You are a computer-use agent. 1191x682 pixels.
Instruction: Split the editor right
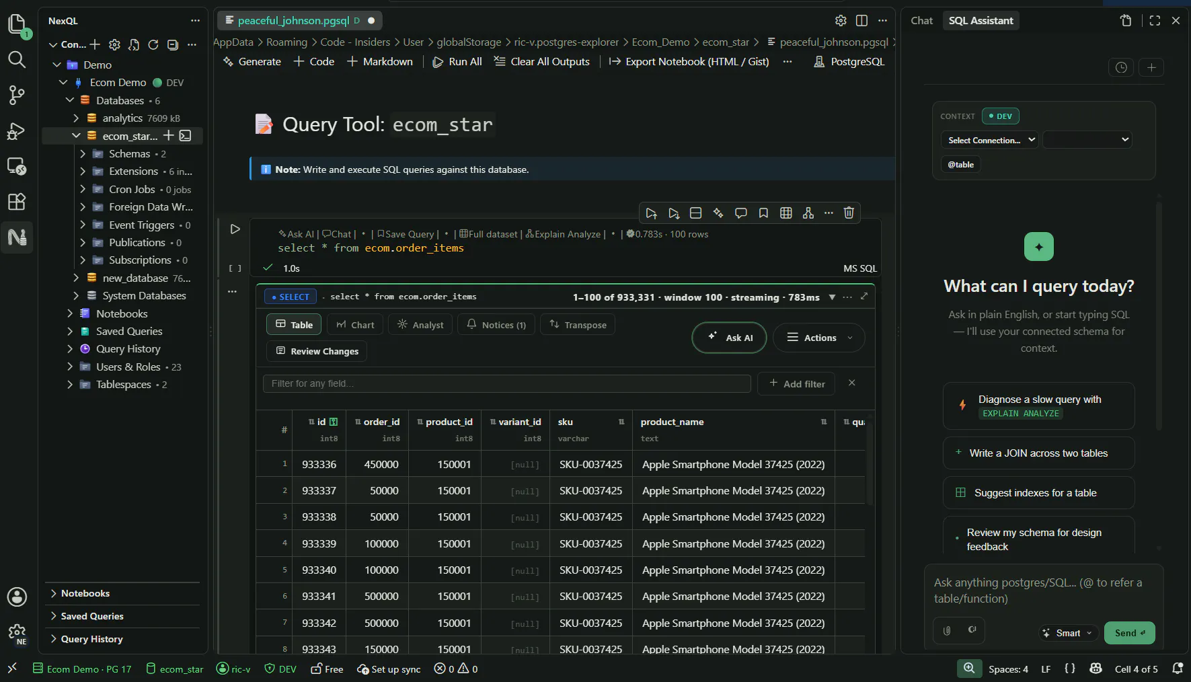click(861, 21)
